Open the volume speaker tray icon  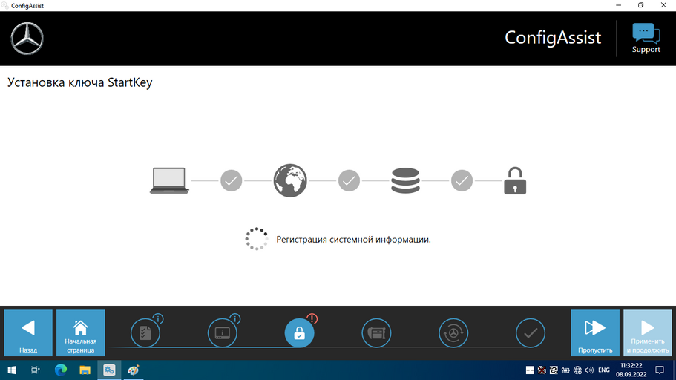589,370
